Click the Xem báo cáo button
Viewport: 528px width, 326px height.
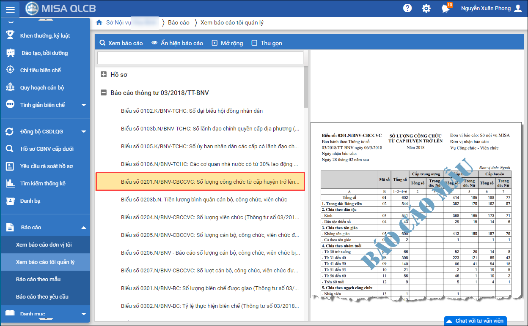click(x=121, y=43)
